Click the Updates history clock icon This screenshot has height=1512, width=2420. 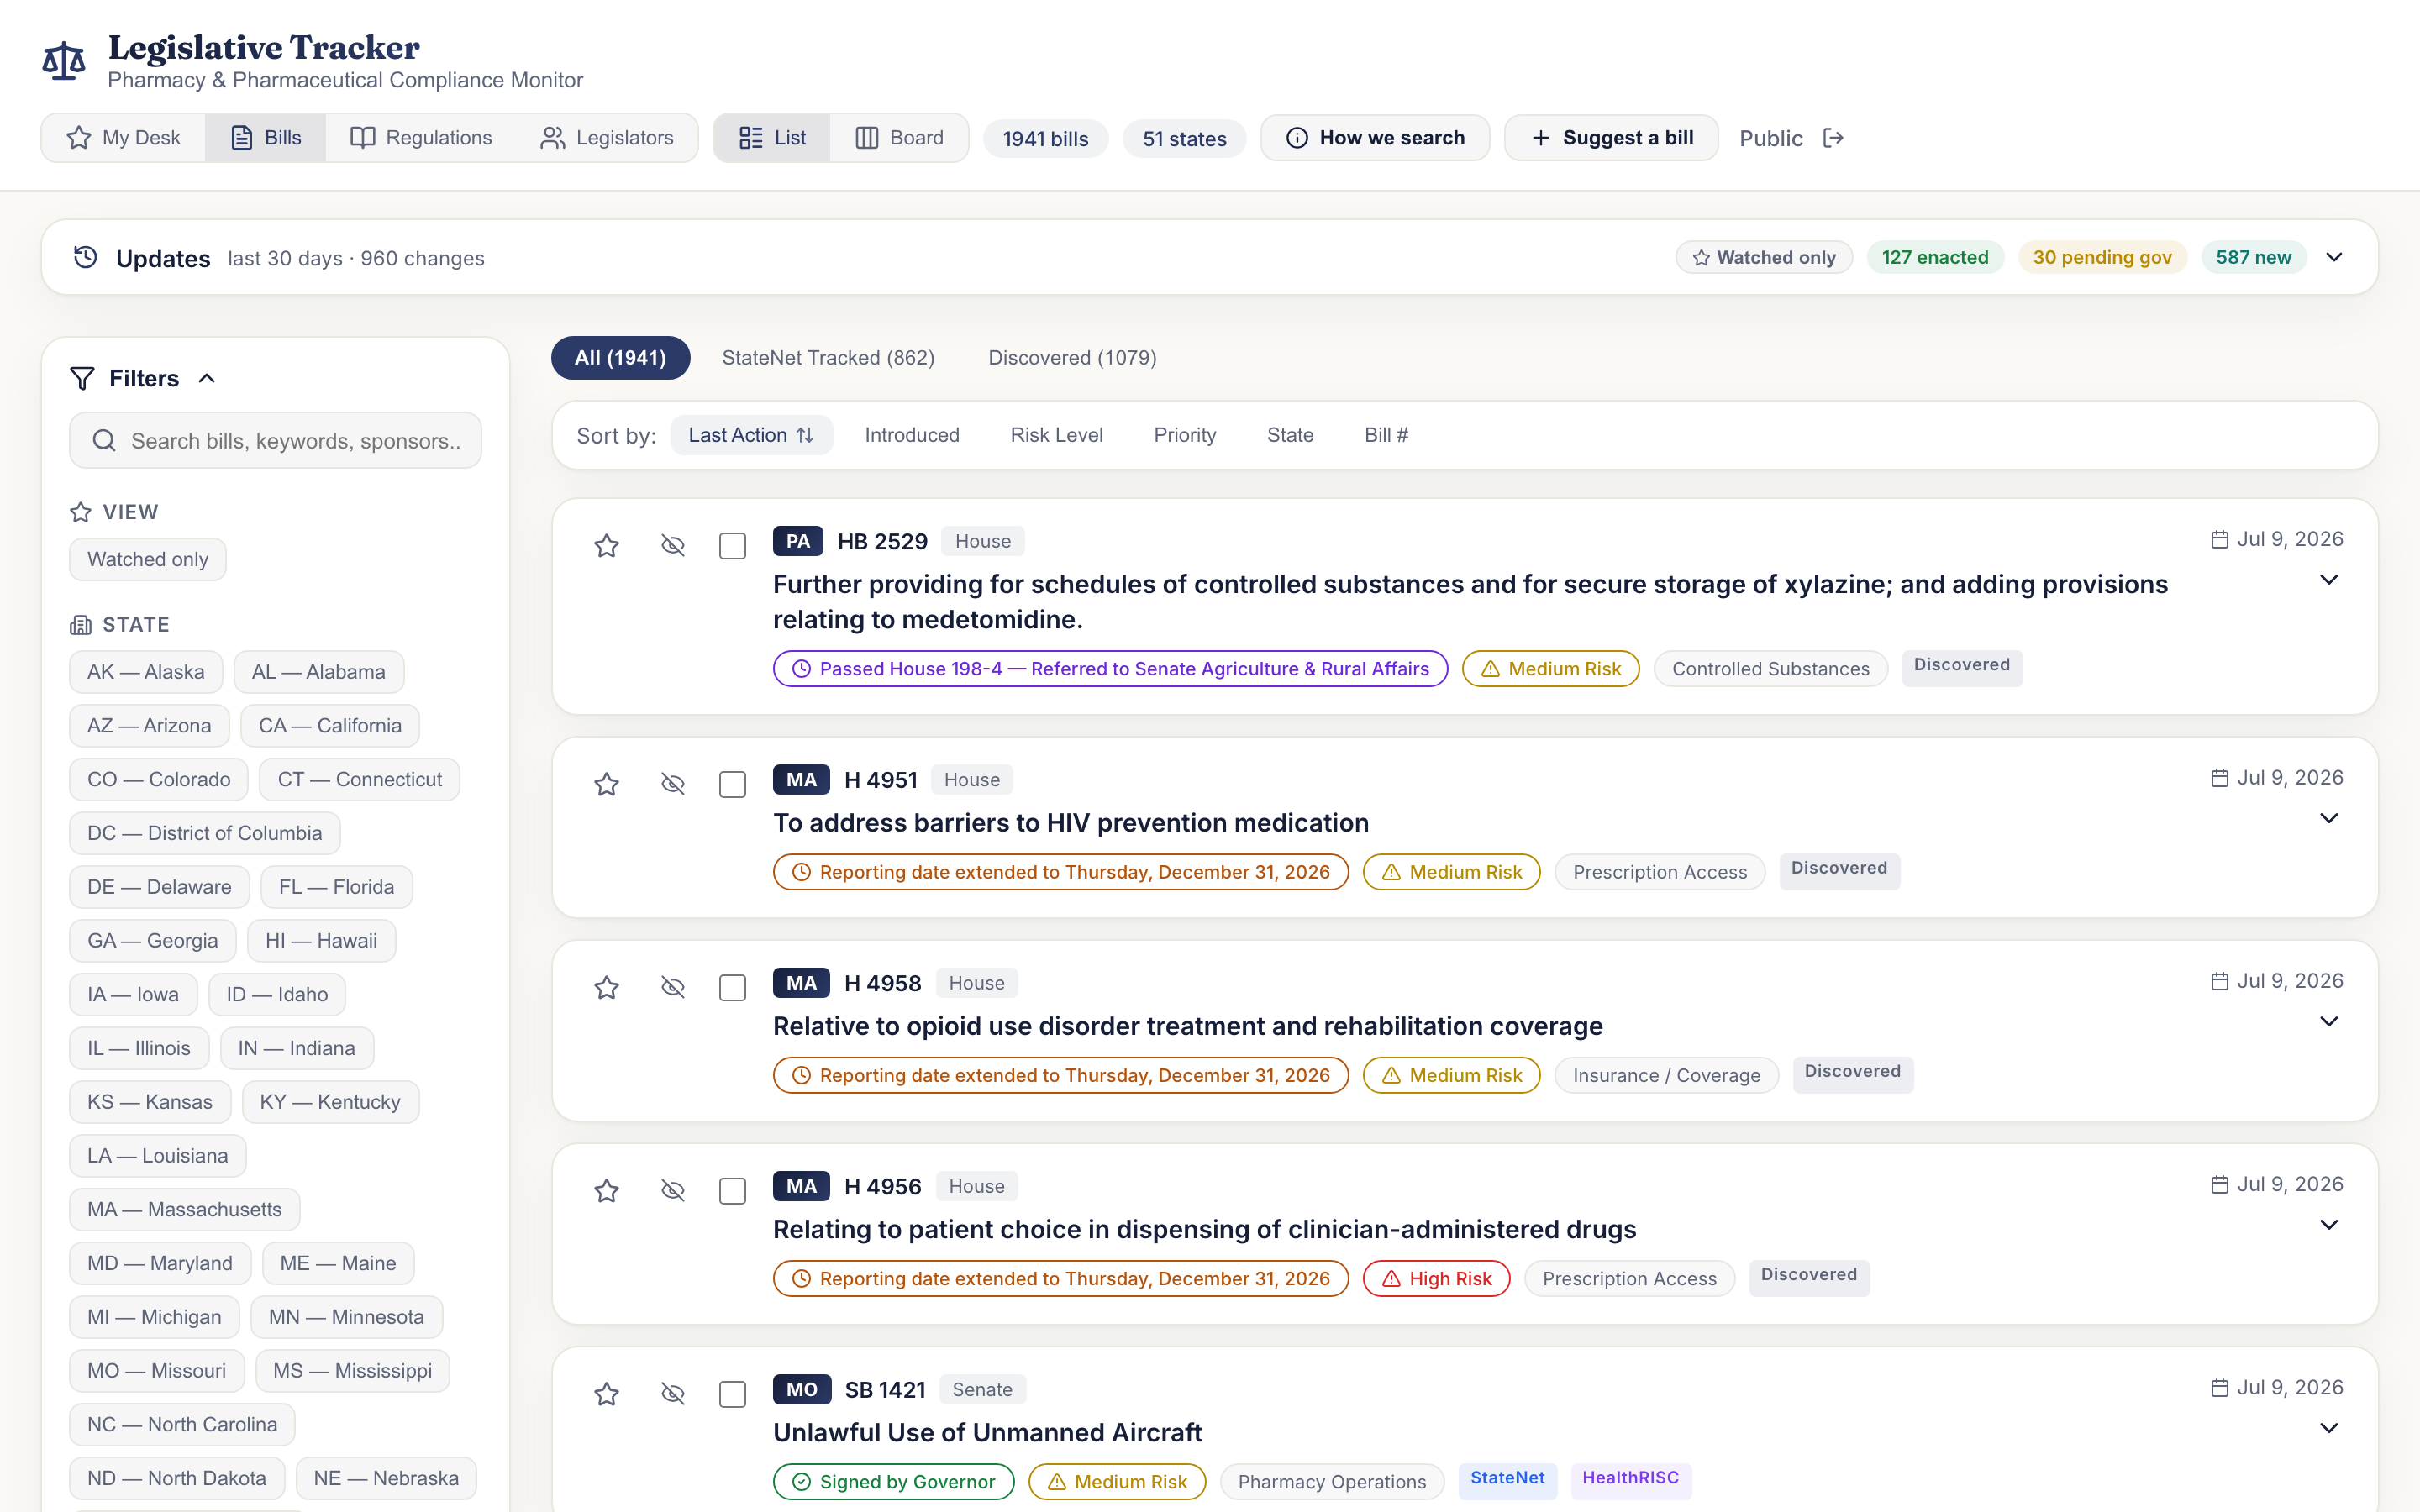(86, 257)
